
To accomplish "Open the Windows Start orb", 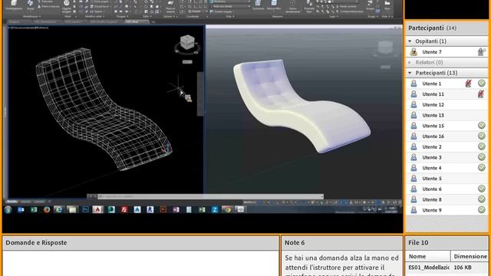I will tap(8, 209).
